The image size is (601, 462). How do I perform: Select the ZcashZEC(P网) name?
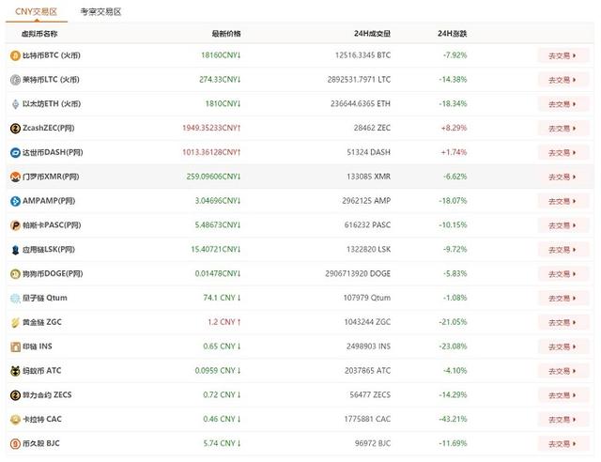(48, 128)
